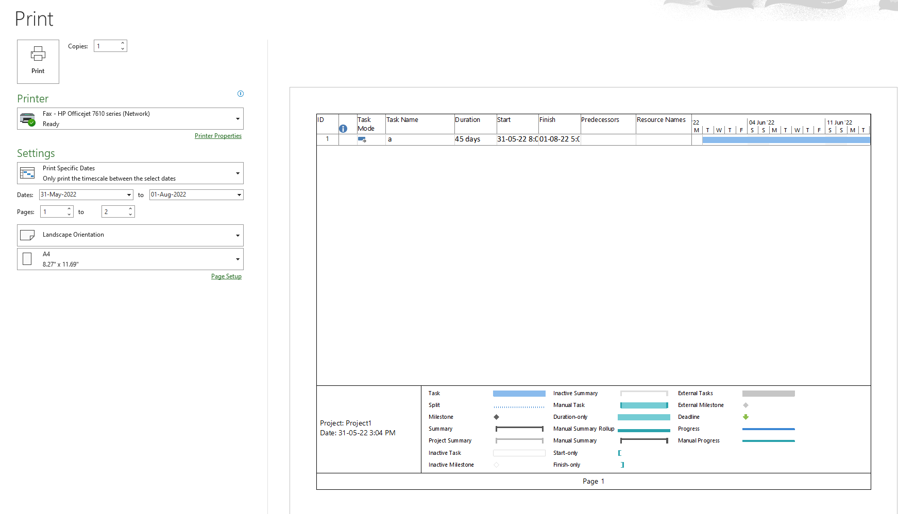Click the info indicator icon in preview header
This screenshot has width=898, height=514.
pos(343,129)
